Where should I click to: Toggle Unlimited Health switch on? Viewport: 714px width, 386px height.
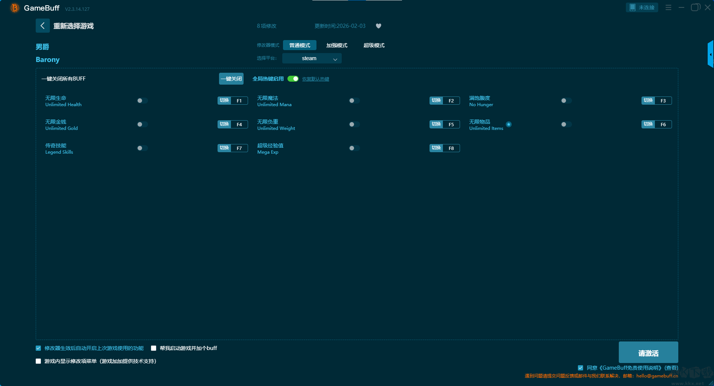[142, 101]
